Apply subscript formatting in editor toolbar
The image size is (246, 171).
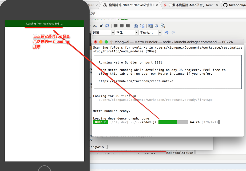coord(95,26)
